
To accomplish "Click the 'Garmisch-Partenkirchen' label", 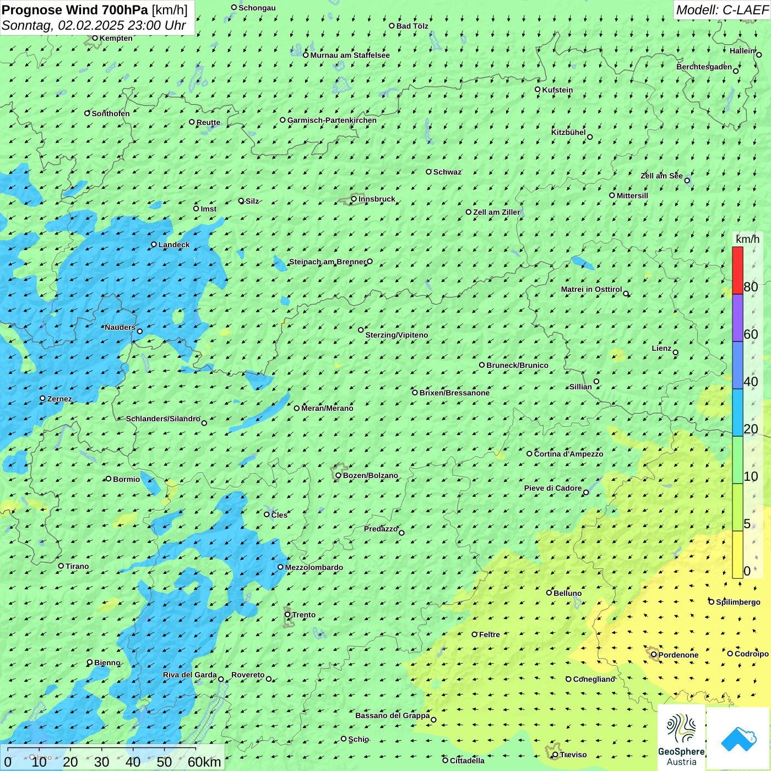I will pos(332,120).
